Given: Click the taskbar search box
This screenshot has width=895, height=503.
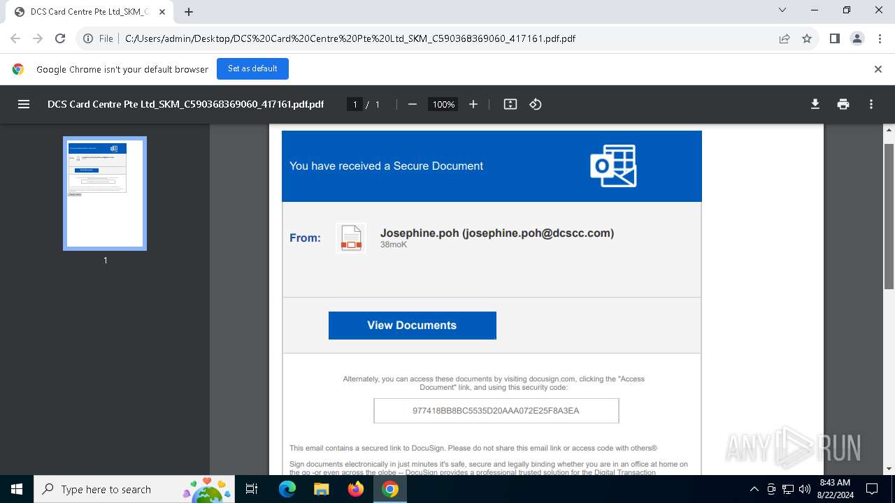Looking at the screenshot, I should tap(135, 489).
